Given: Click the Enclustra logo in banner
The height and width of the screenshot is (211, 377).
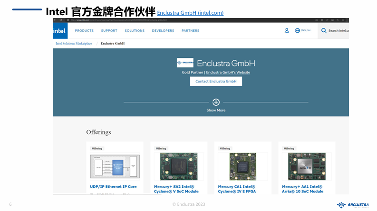Looking at the screenshot, I should 185,63.
